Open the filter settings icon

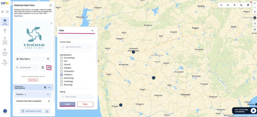pyautogui.click(x=49, y=68)
